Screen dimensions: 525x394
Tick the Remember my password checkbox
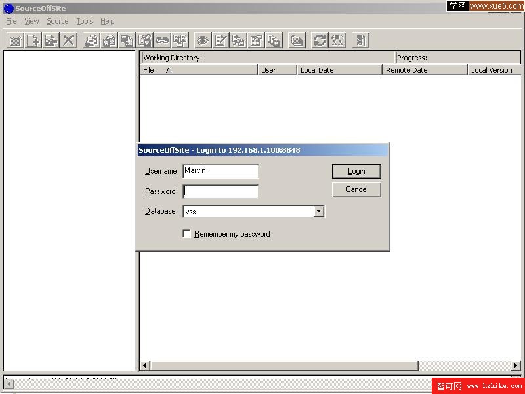click(x=186, y=233)
